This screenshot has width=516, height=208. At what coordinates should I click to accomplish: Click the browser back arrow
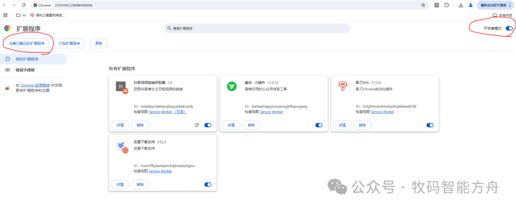[x=4, y=5]
